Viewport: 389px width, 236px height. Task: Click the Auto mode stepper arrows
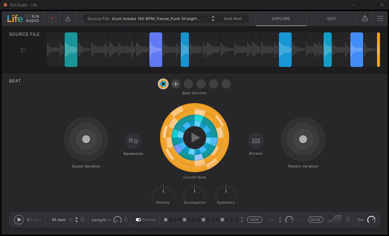point(280,220)
